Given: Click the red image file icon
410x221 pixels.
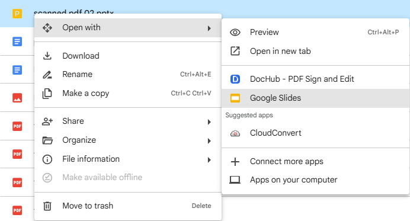Looking at the screenshot, I should click(17, 98).
